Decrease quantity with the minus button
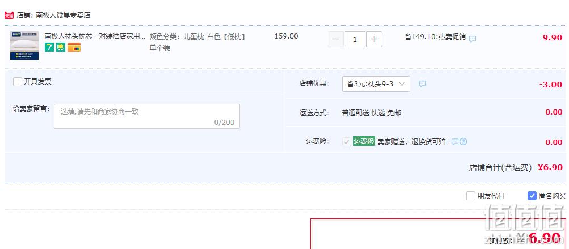 (336, 39)
